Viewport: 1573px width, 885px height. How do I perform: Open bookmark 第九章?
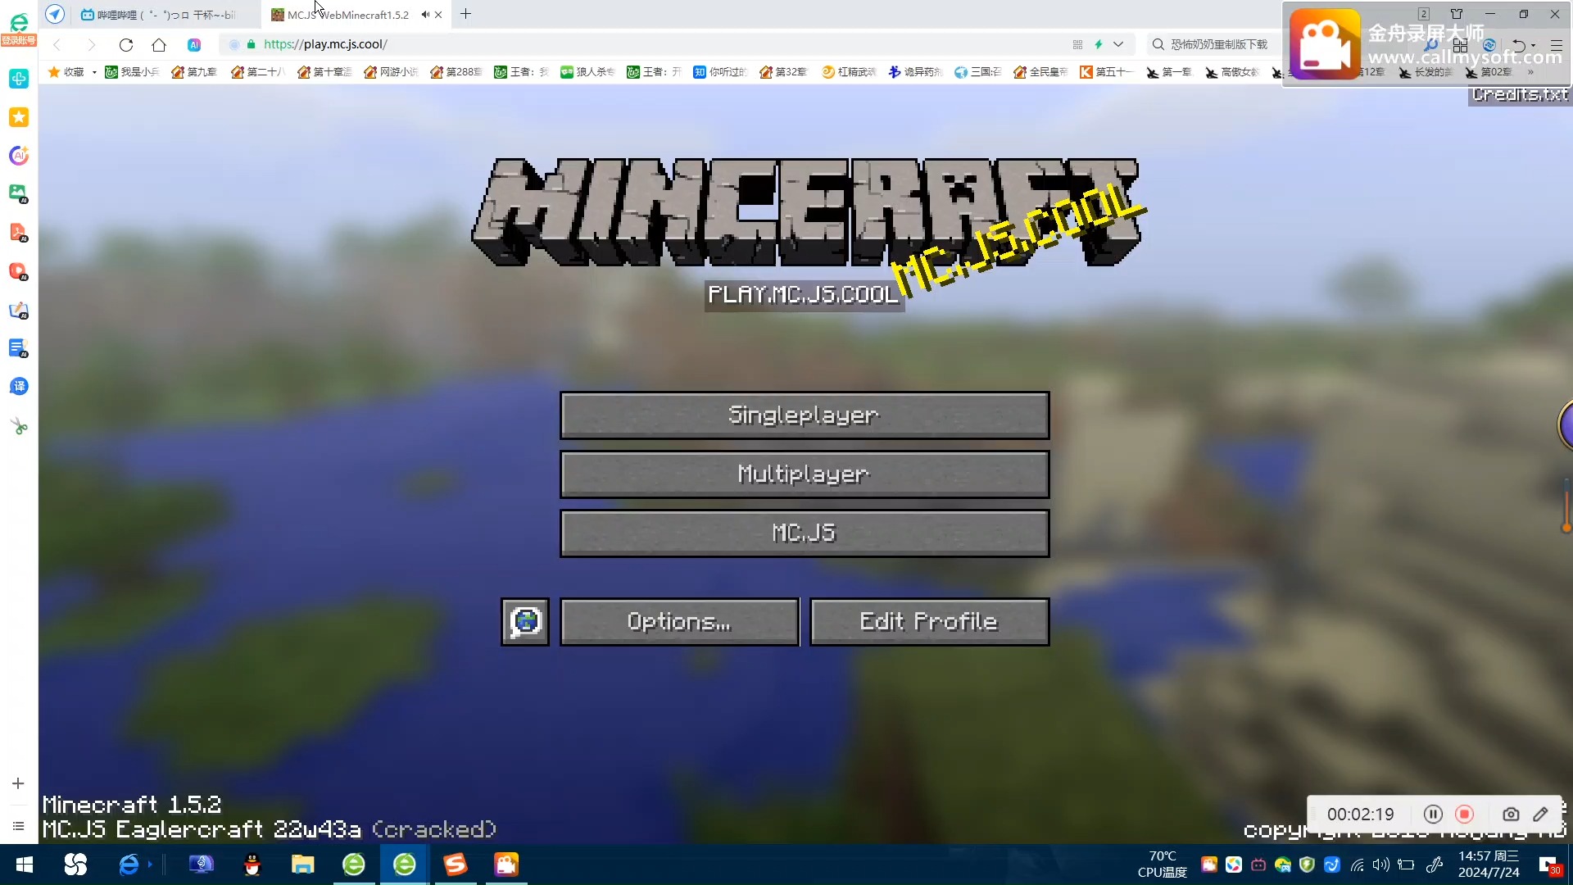[194, 72]
